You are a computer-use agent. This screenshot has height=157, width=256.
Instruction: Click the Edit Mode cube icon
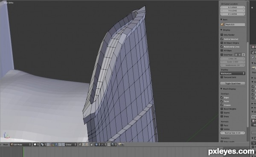click(x=12, y=145)
